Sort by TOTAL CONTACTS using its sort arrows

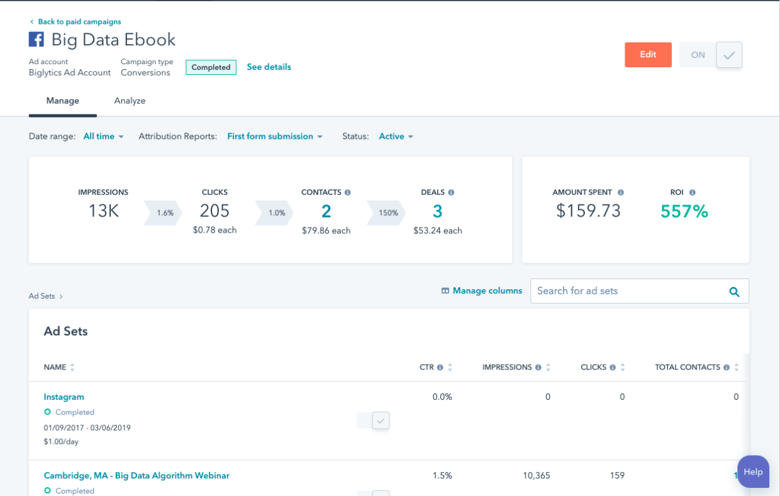[737, 367]
